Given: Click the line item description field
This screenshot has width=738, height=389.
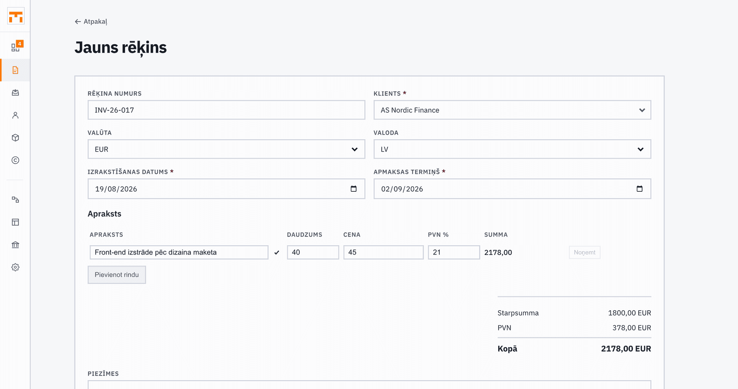Looking at the screenshot, I should (179, 253).
